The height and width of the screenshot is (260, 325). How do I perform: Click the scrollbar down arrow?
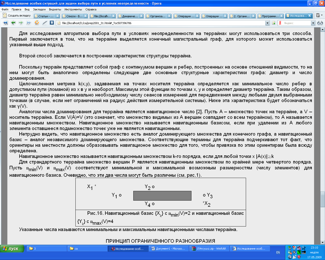pyautogui.click(x=323, y=242)
